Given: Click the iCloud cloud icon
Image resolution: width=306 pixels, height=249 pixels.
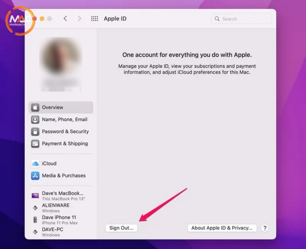Looking at the screenshot, I should 35,164.
